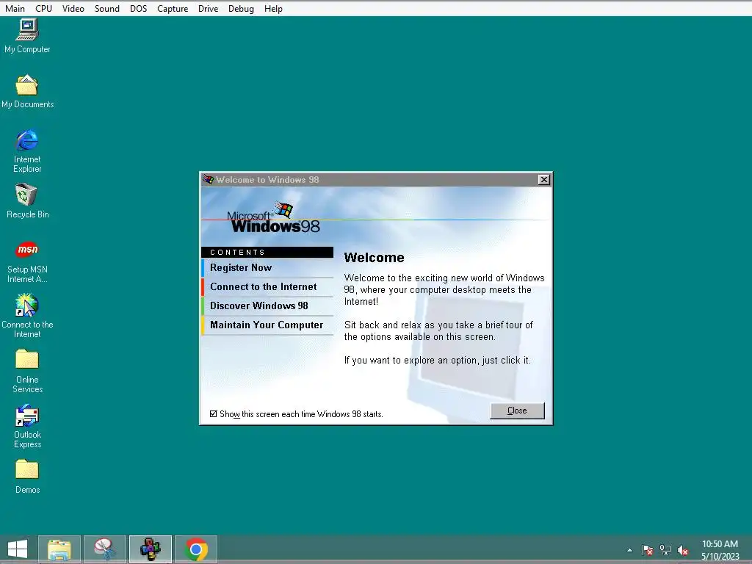Close the Welcome window with X button

pos(544,179)
